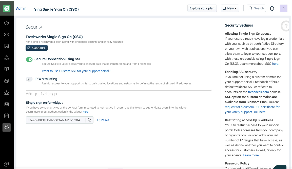Viewport: 292px width, 169px height.
Task: Open the Dashboard sidebar icon
Action: (x=7, y=23)
